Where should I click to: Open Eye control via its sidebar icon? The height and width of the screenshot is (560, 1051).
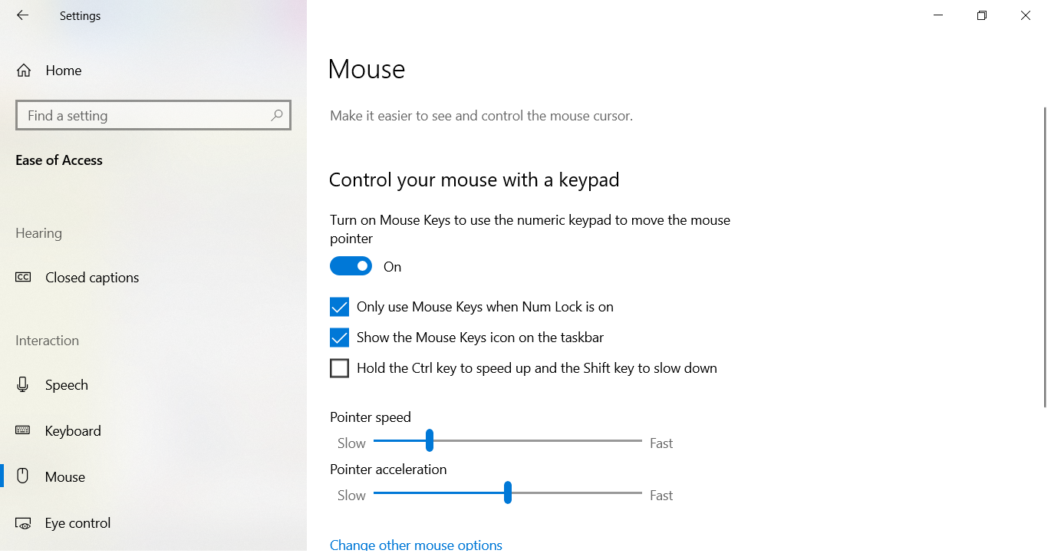(24, 522)
